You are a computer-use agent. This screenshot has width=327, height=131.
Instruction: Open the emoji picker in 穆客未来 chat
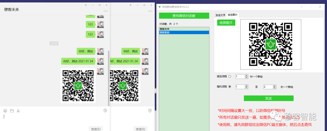5,111
